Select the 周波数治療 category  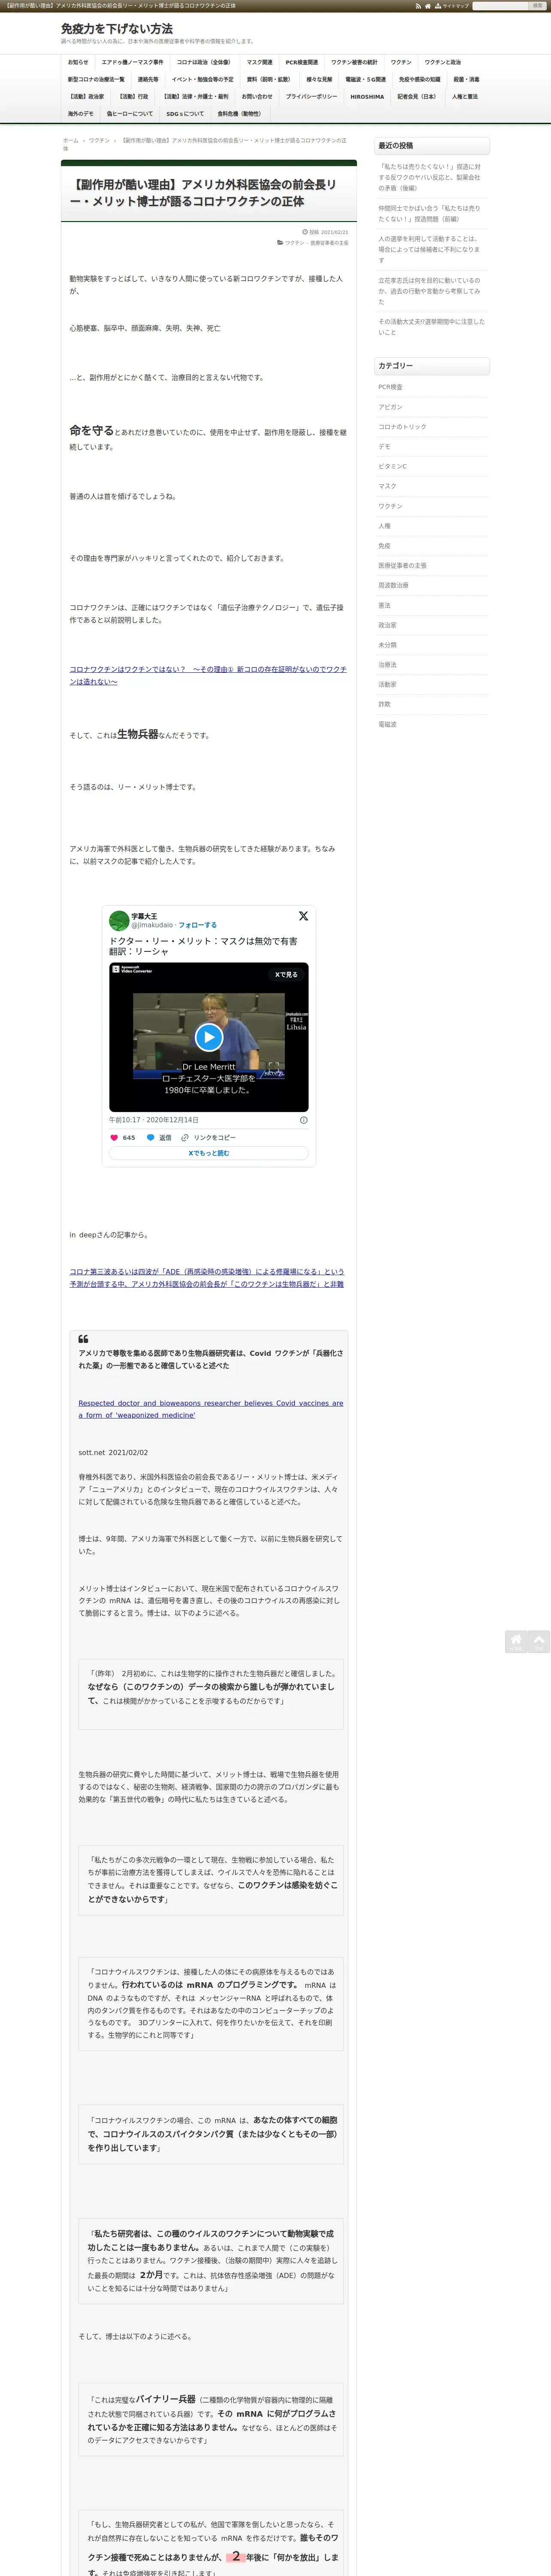point(393,585)
